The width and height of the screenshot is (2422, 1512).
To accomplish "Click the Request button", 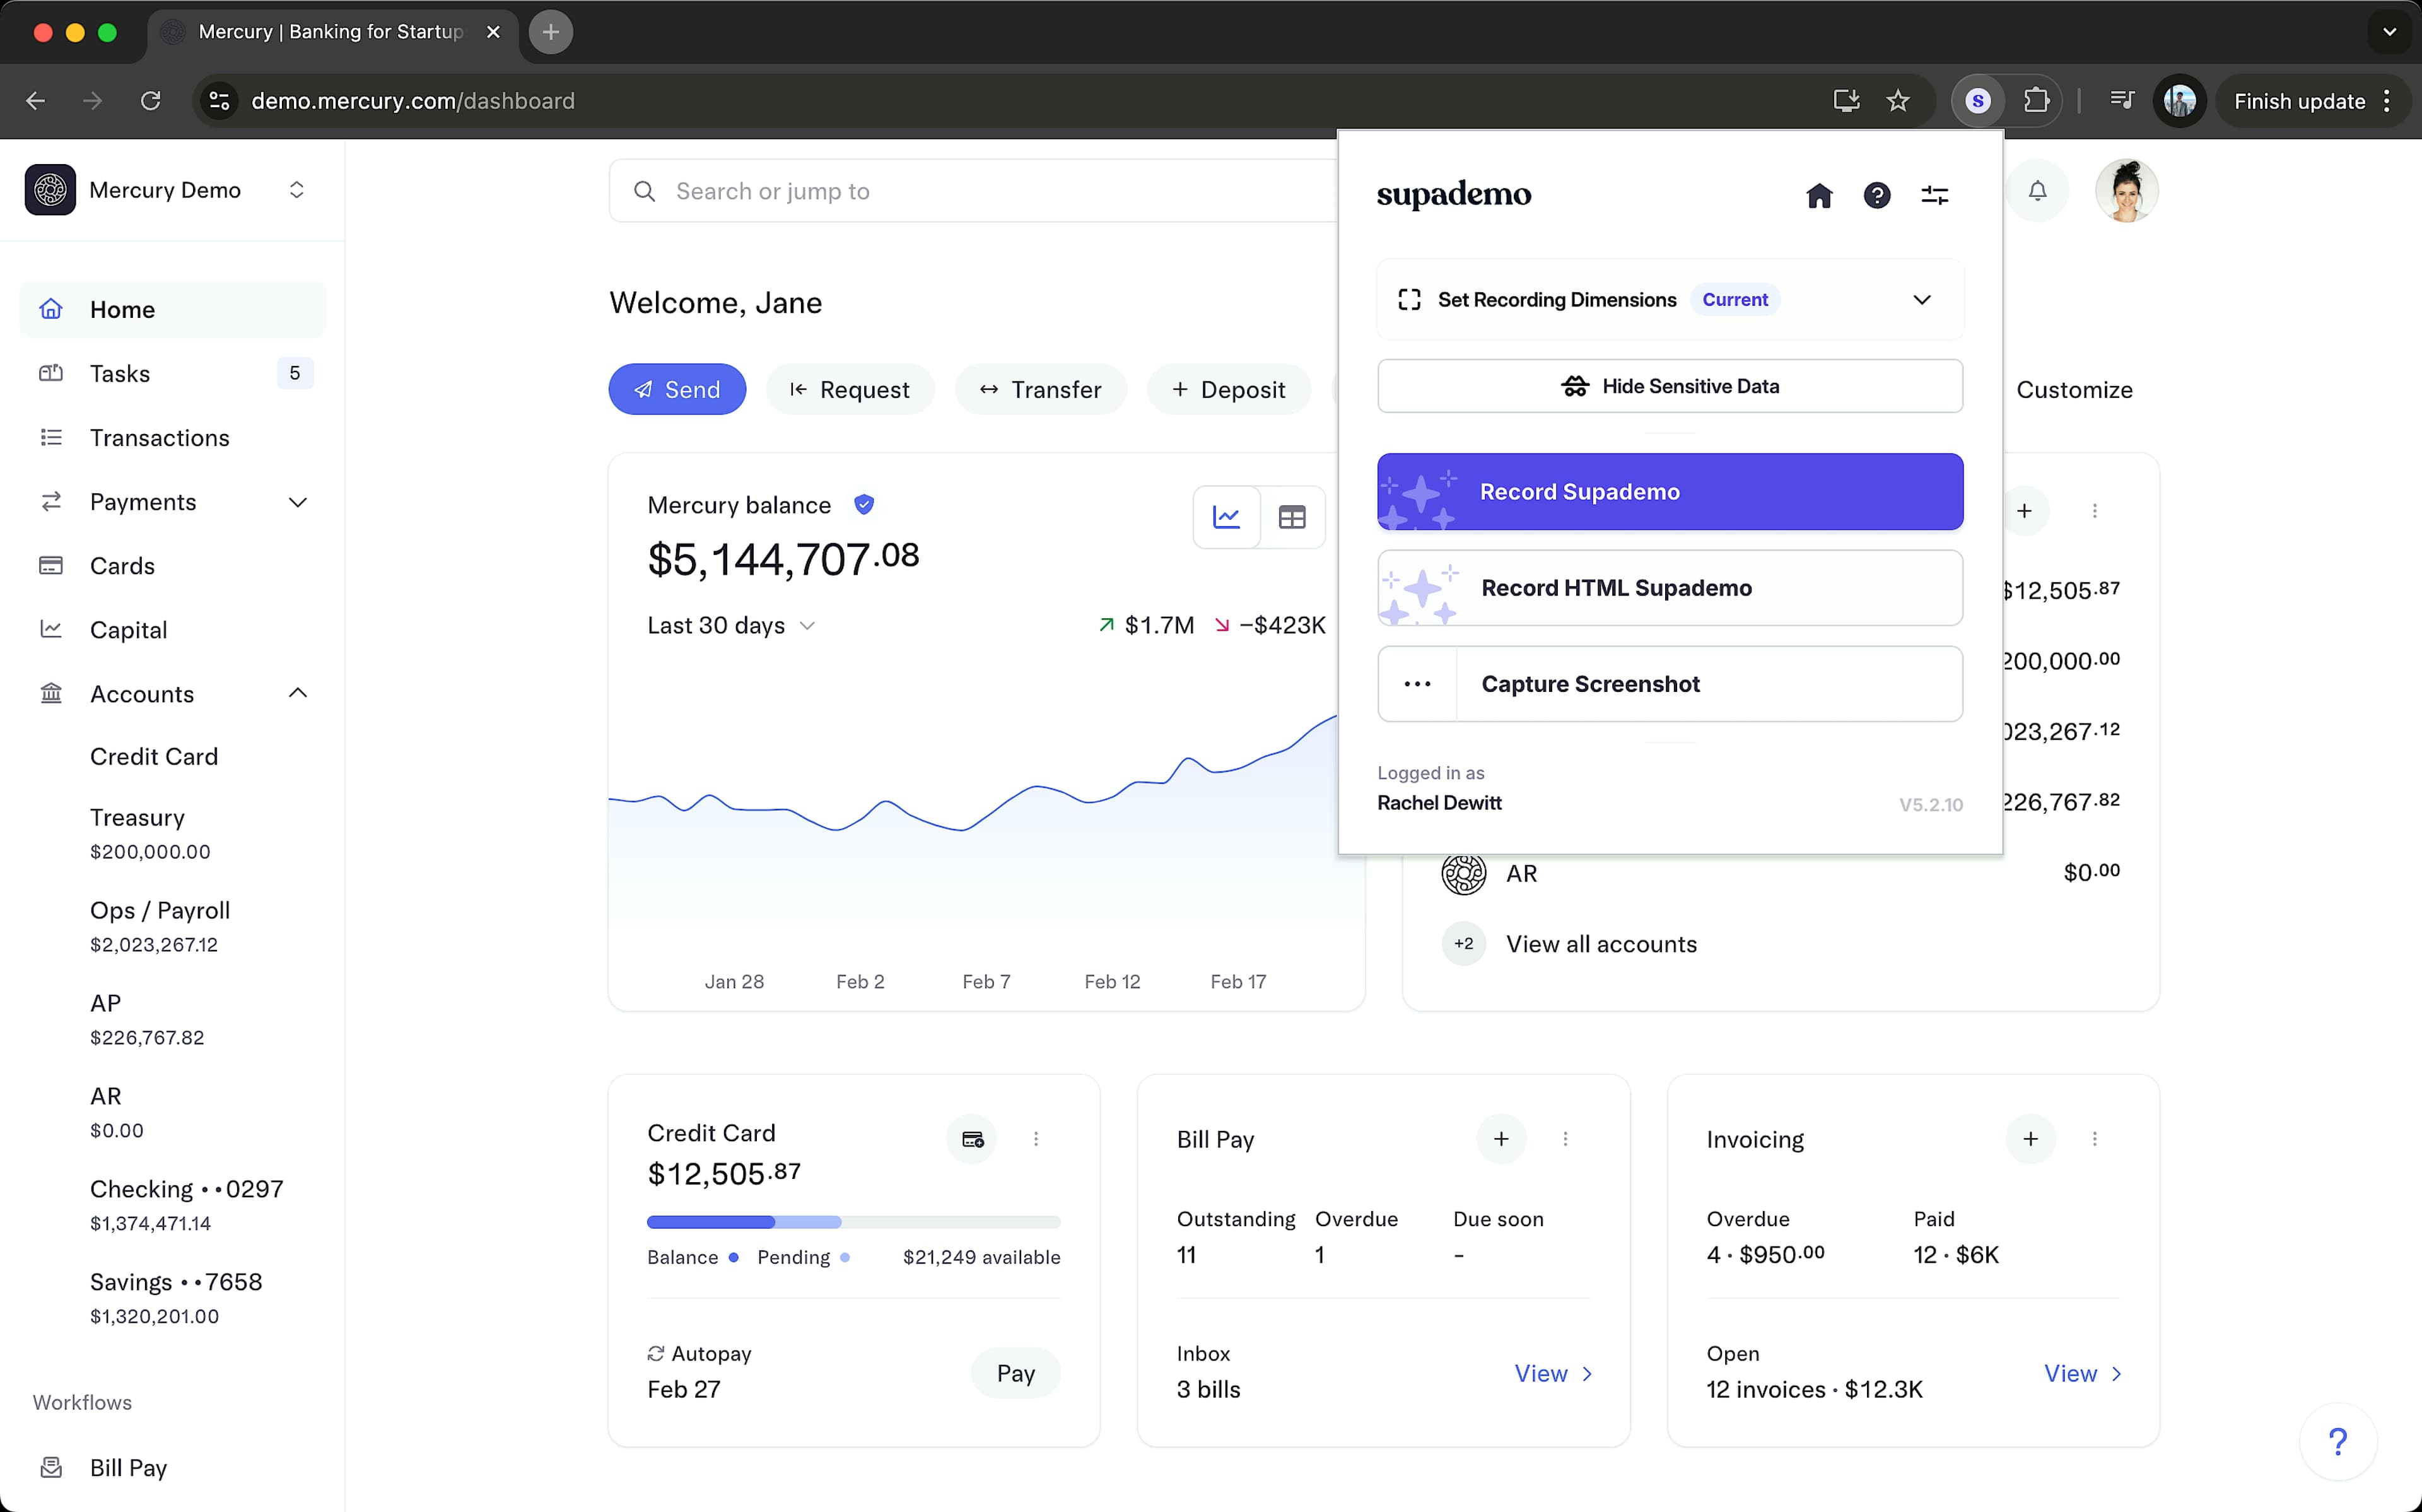I will (x=851, y=389).
